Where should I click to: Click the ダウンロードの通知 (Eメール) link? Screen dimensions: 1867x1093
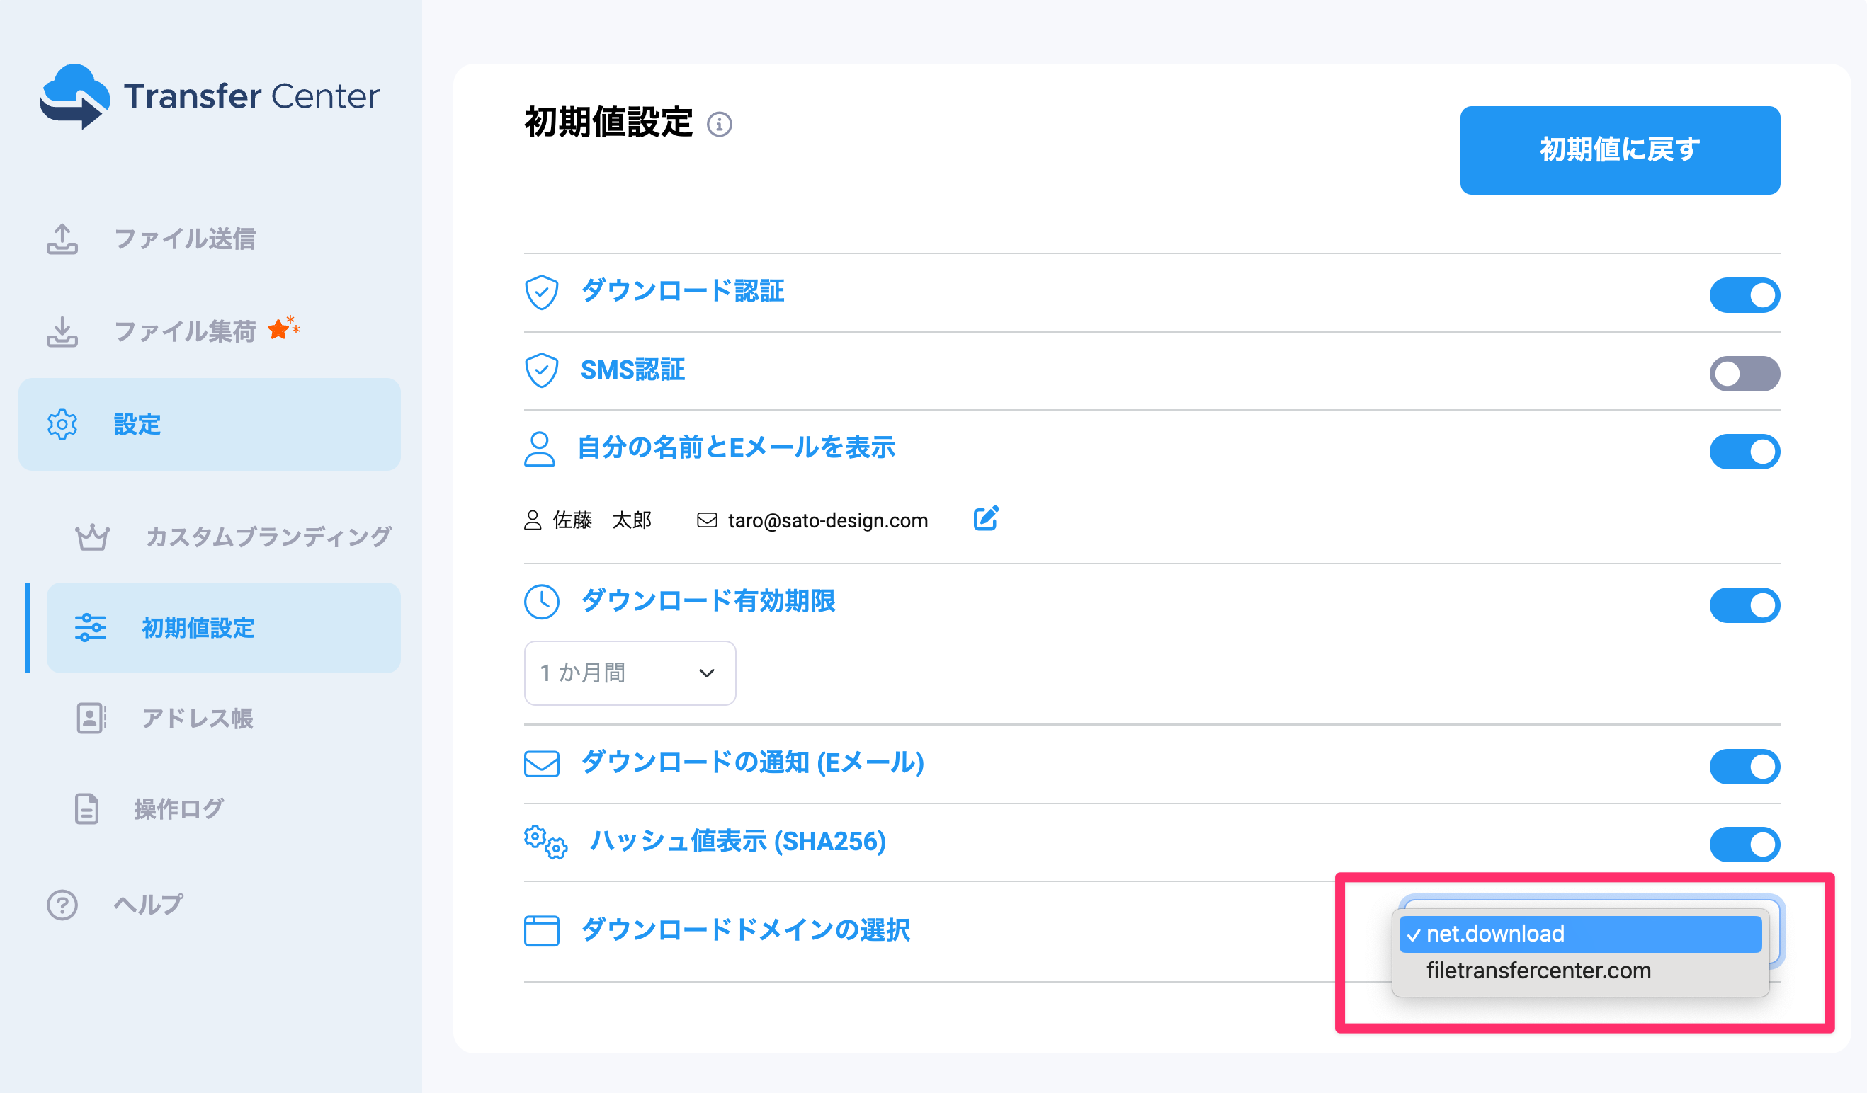751,763
